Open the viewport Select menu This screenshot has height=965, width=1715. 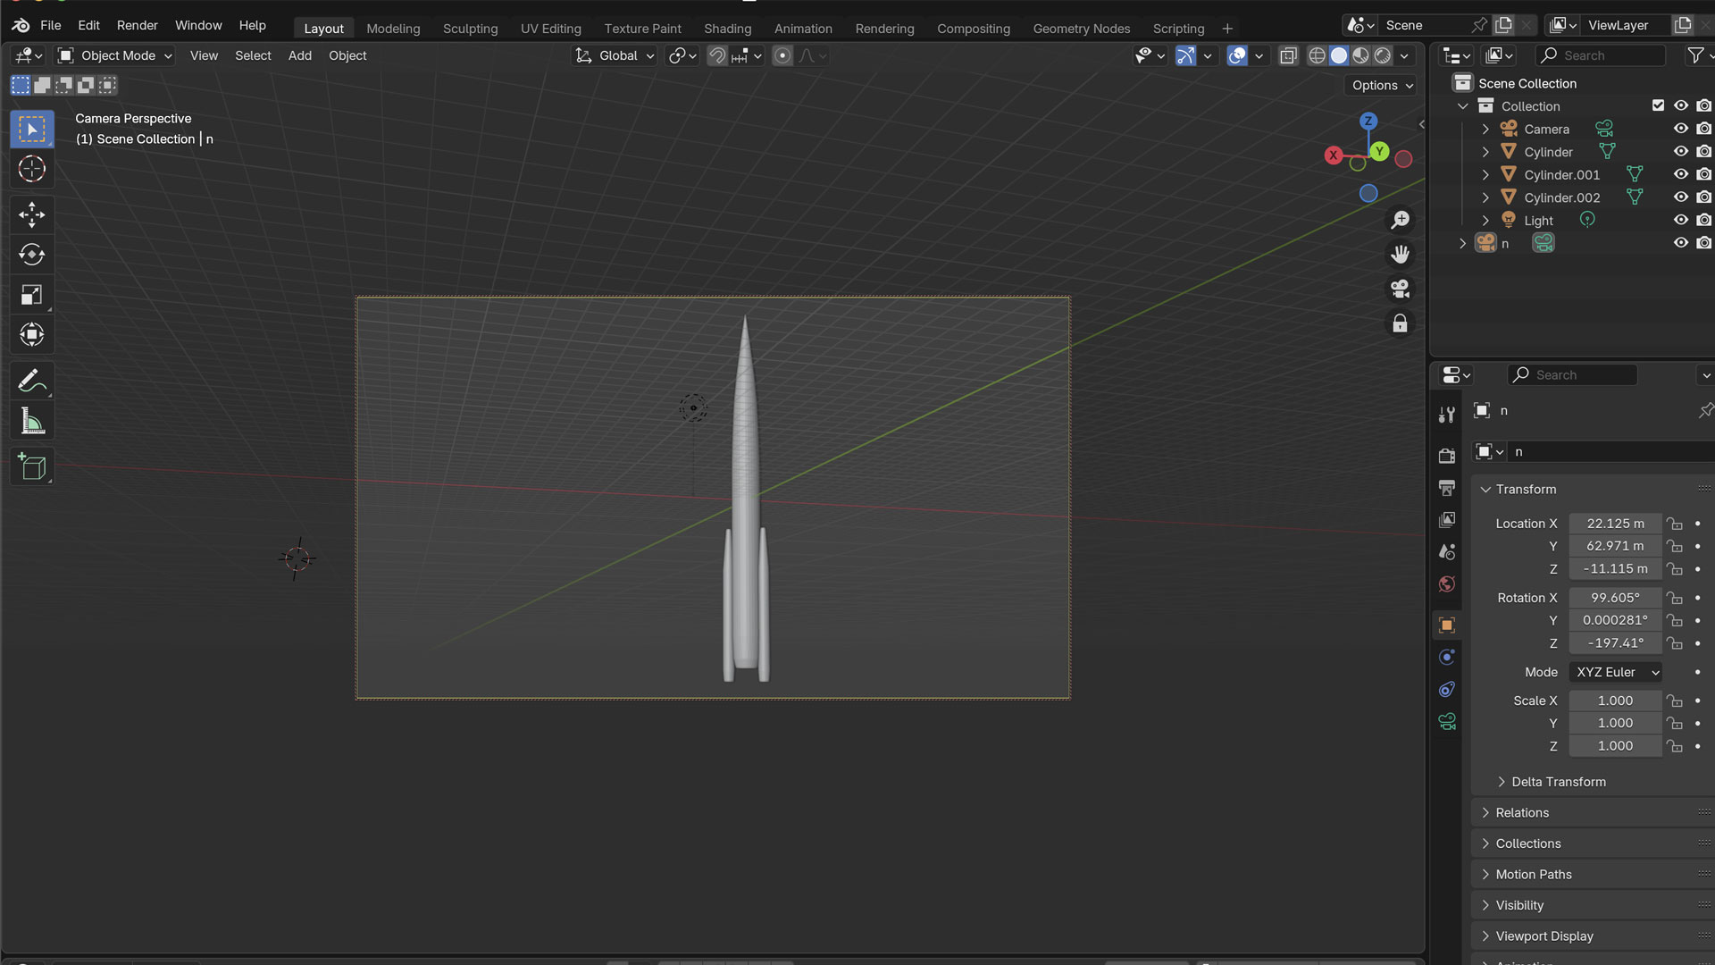pyautogui.click(x=253, y=55)
